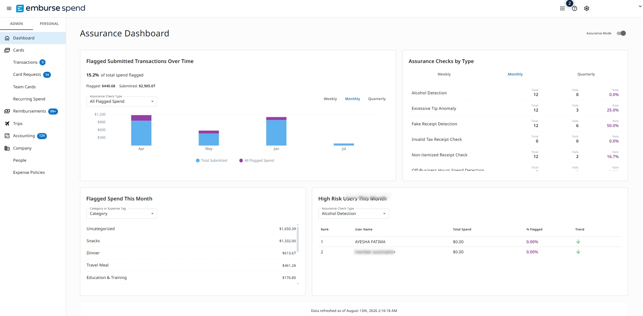Viewport: 643px width, 316px height.
Task: Select the Cards sidebar icon
Action: [7, 50]
